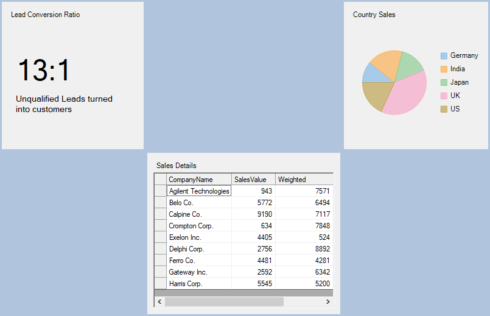Select SalesValue cell for Exelon Inc.
The image size is (490, 316).
tap(253, 237)
